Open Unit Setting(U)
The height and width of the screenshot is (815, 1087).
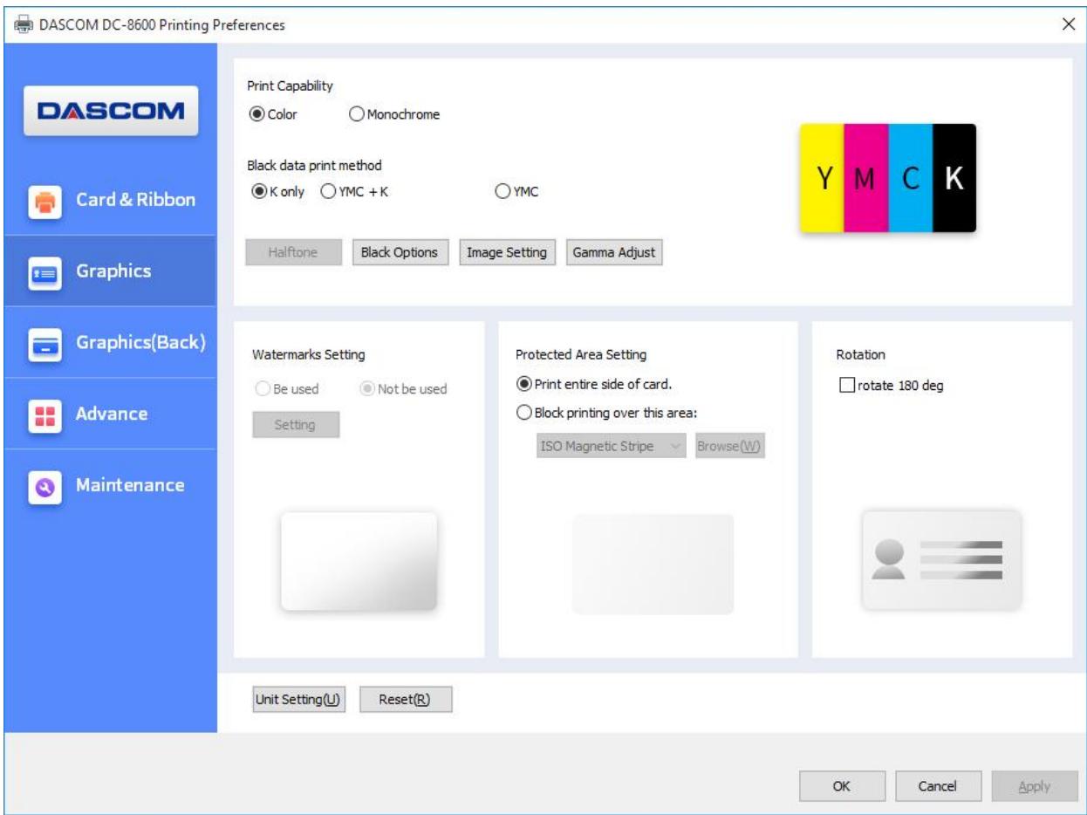(300, 700)
